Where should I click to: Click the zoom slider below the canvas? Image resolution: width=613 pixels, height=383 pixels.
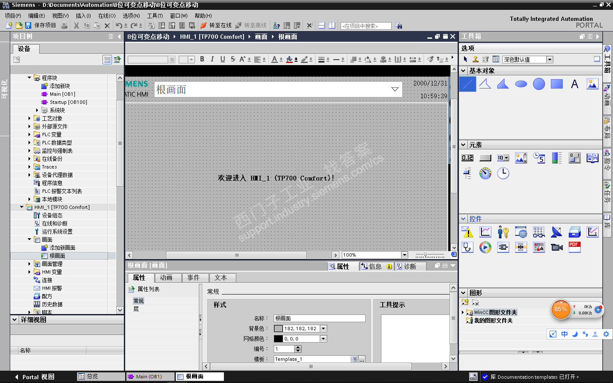click(430, 255)
